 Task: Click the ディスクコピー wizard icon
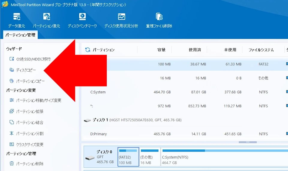pos(12,70)
